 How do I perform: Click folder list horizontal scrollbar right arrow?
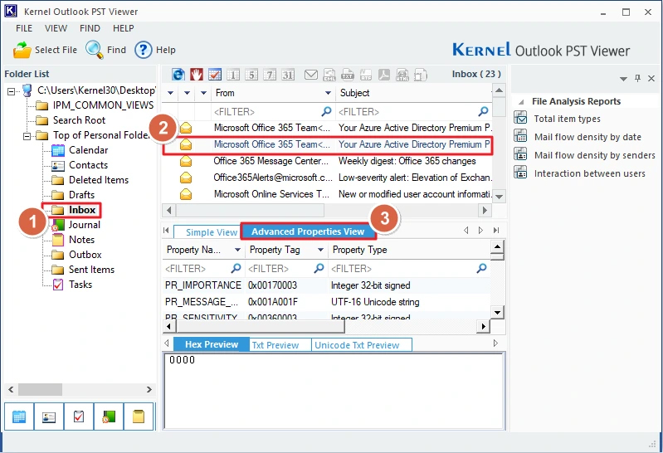tap(149, 390)
